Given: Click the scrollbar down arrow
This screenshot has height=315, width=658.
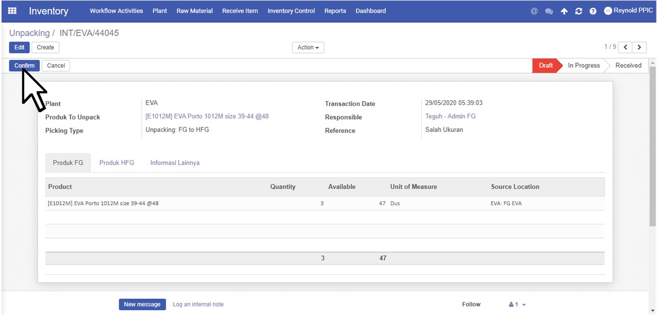Looking at the screenshot, I should coord(653,311).
